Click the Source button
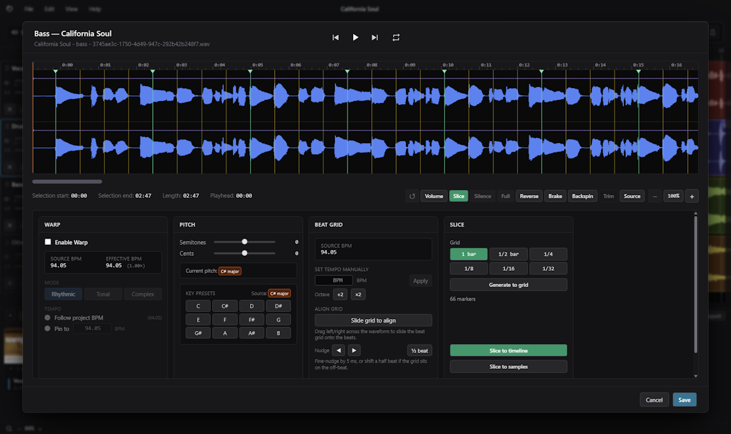 632,196
